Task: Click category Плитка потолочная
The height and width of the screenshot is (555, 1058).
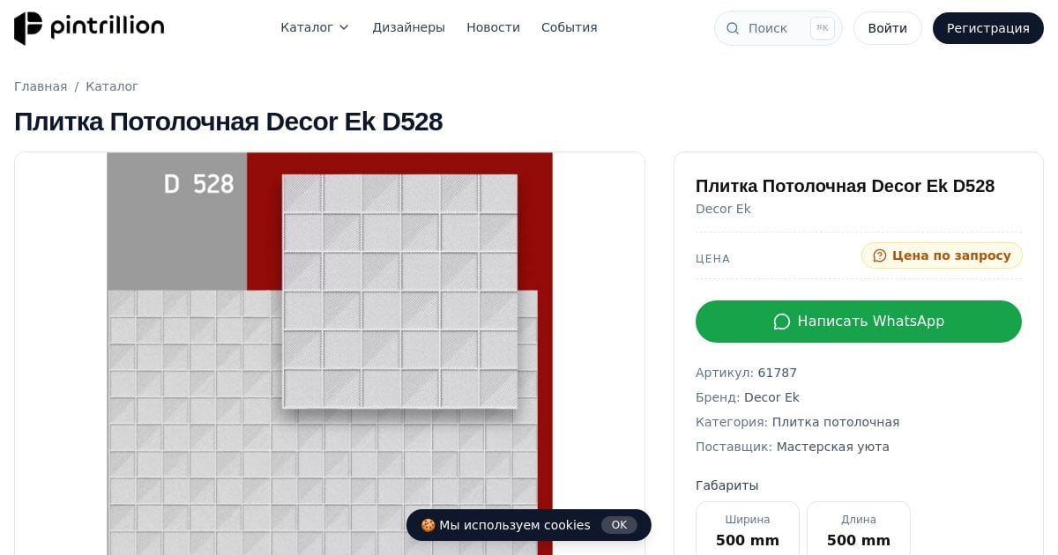Action: tap(836, 422)
